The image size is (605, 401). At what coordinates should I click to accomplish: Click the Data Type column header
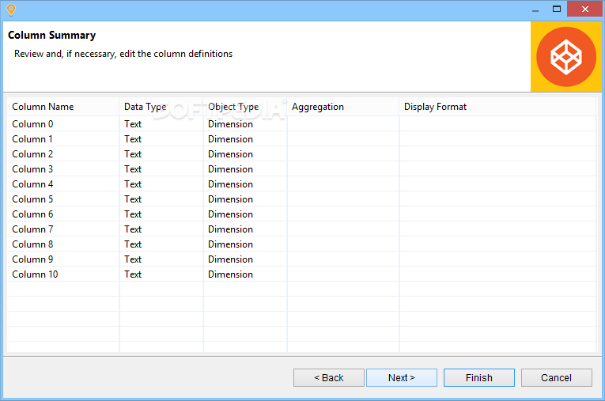161,107
